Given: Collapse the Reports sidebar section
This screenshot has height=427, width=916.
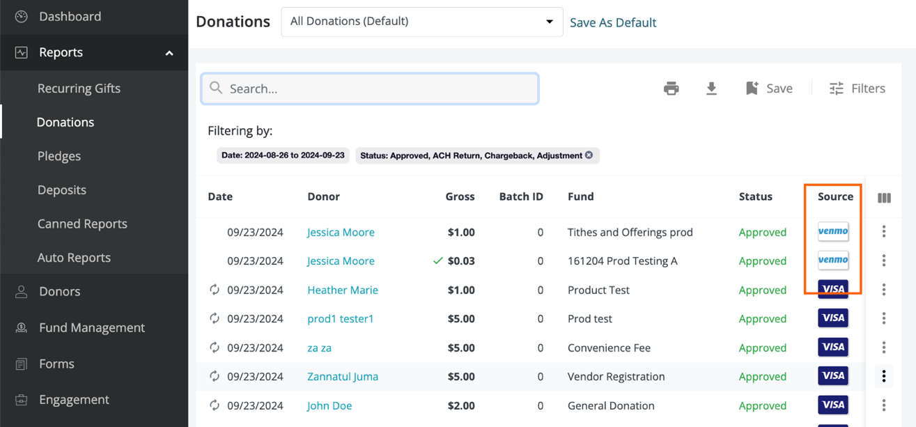Looking at the screenshot, I should (x=169, y=53).
